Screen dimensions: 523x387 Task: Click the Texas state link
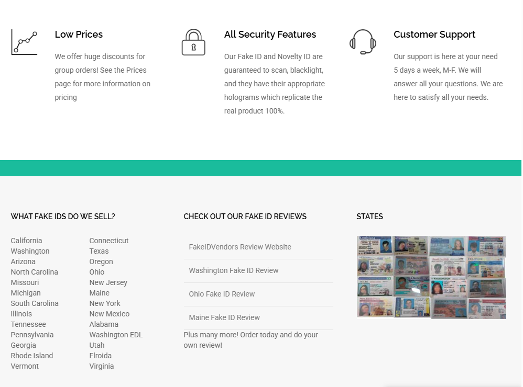[99, 251]
